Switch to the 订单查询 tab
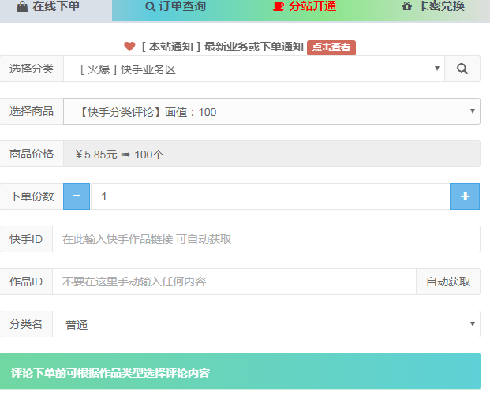This screenshot has height=399, width=490. (x=176, y=8)
